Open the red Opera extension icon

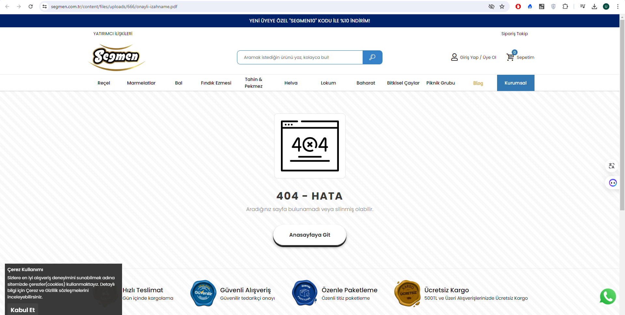[x=518, y=7]
